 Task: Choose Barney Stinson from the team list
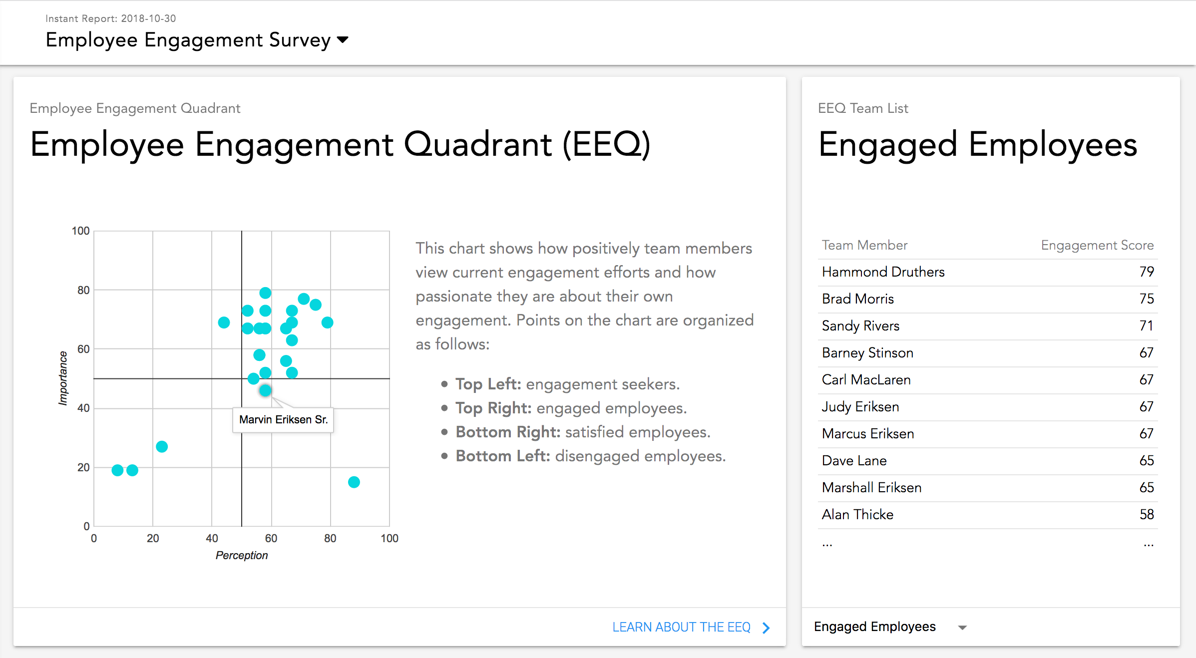[987, 353]
